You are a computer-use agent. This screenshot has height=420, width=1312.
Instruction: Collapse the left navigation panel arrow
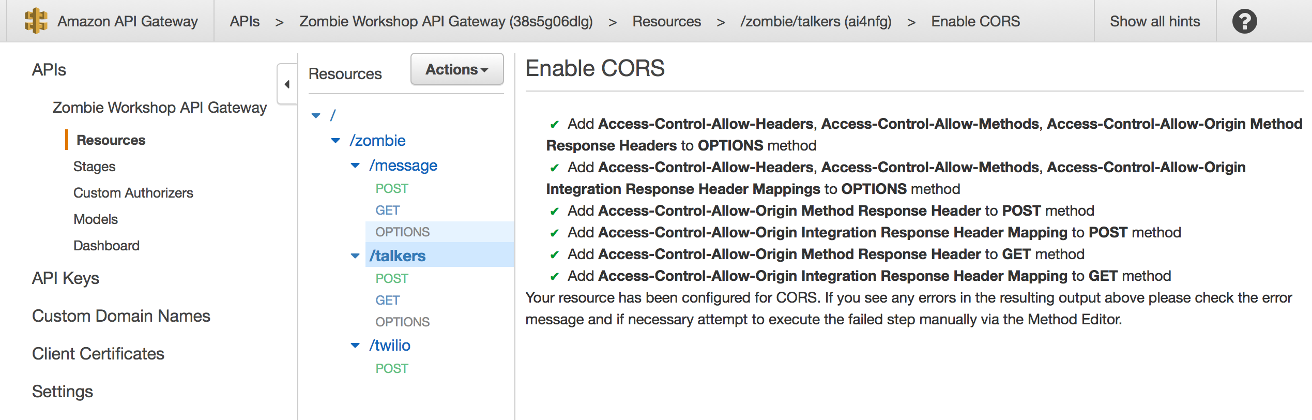(287, 84)
